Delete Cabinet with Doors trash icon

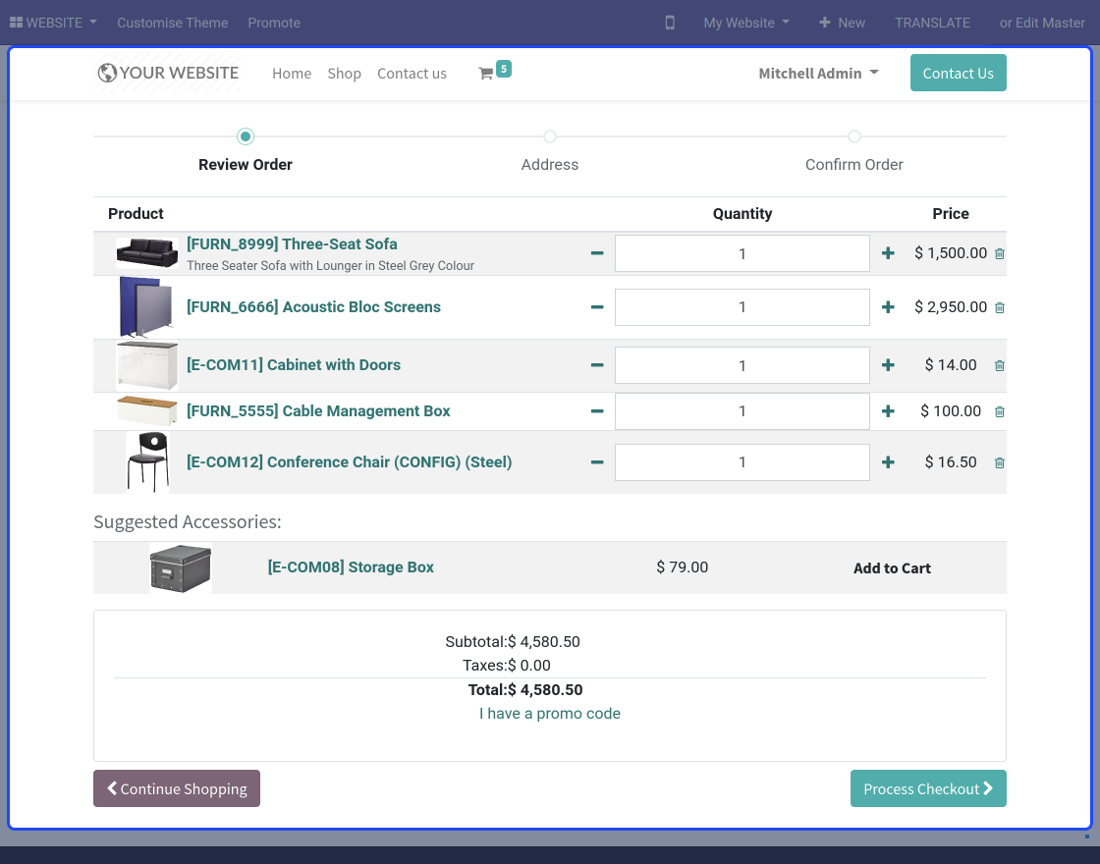(1000, 365)
